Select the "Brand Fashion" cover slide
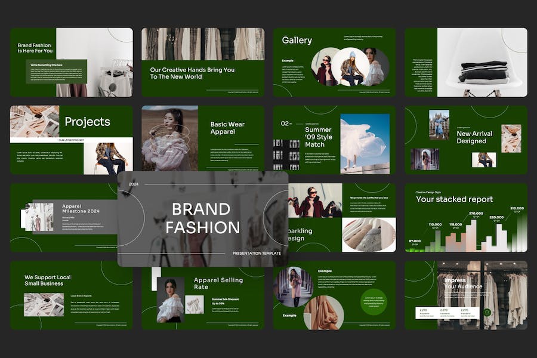537x358 pixels. click(x=203, y=219)
